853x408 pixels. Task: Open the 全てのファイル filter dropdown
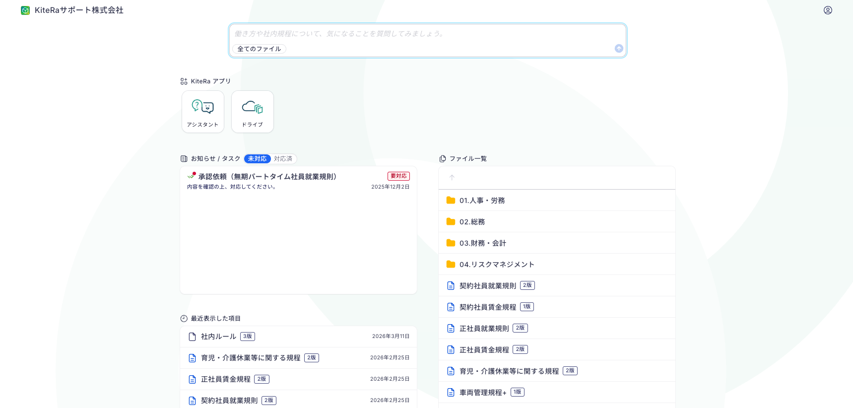259,49
